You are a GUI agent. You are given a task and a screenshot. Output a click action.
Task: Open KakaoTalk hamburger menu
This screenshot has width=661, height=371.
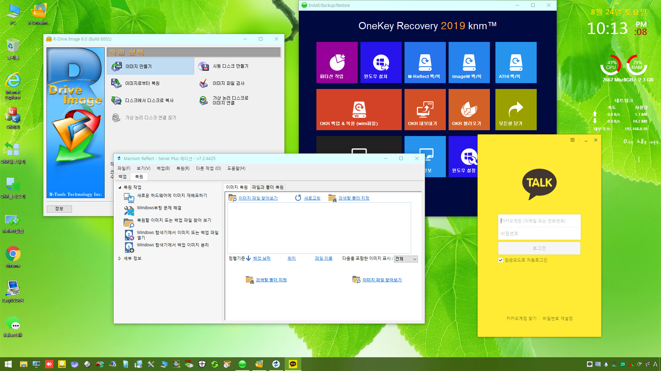(573, 140)
